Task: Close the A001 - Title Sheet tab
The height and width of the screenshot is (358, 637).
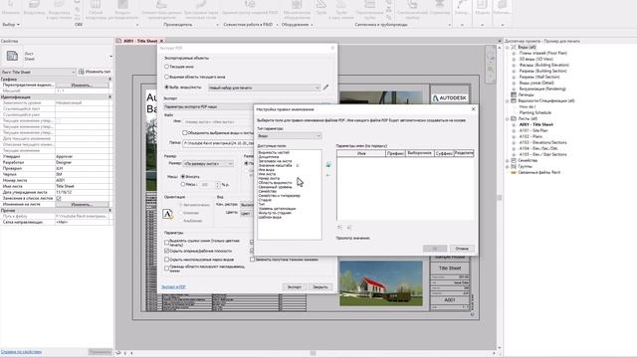Action: (x=161, y=41)
